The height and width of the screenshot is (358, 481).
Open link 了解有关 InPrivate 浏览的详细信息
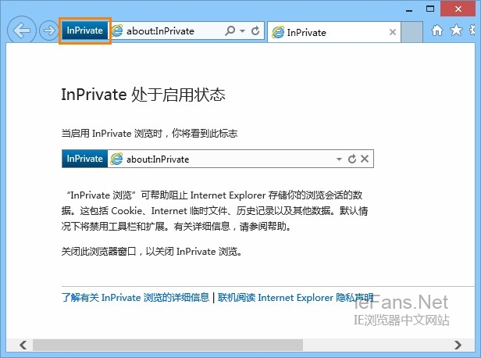point(135,298)
